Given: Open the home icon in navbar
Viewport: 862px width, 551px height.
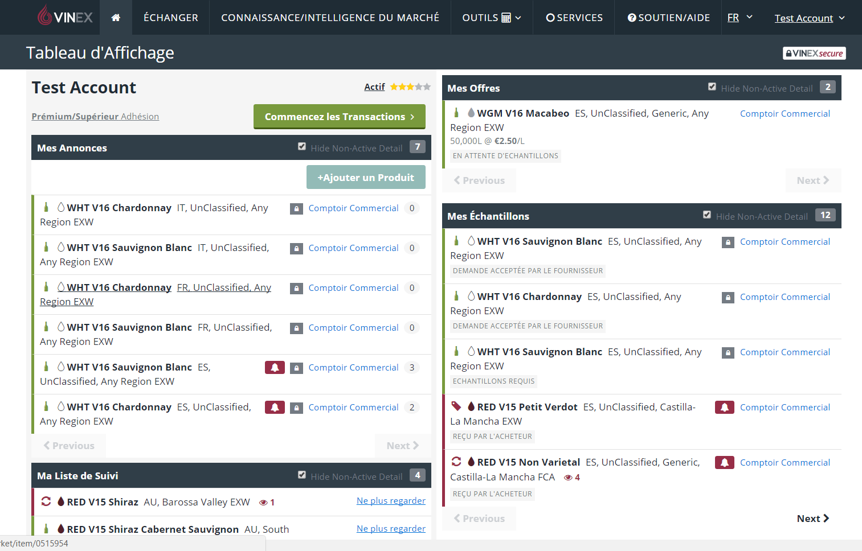Looking at the screenshot, I should (116, 18).
